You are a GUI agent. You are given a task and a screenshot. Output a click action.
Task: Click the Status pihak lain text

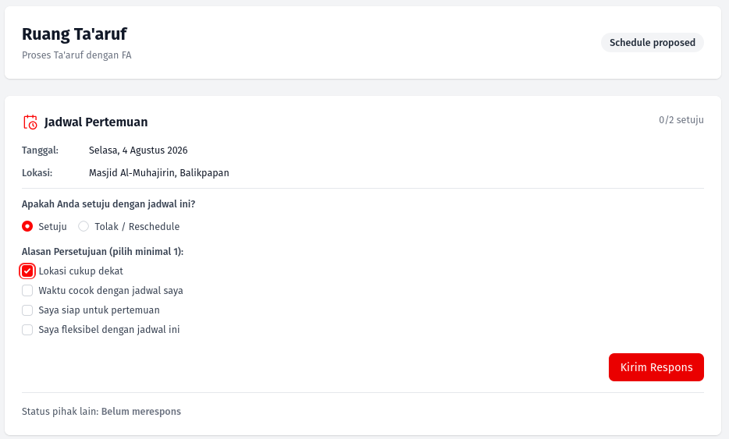pyautogui.click(x=101, y=412)
